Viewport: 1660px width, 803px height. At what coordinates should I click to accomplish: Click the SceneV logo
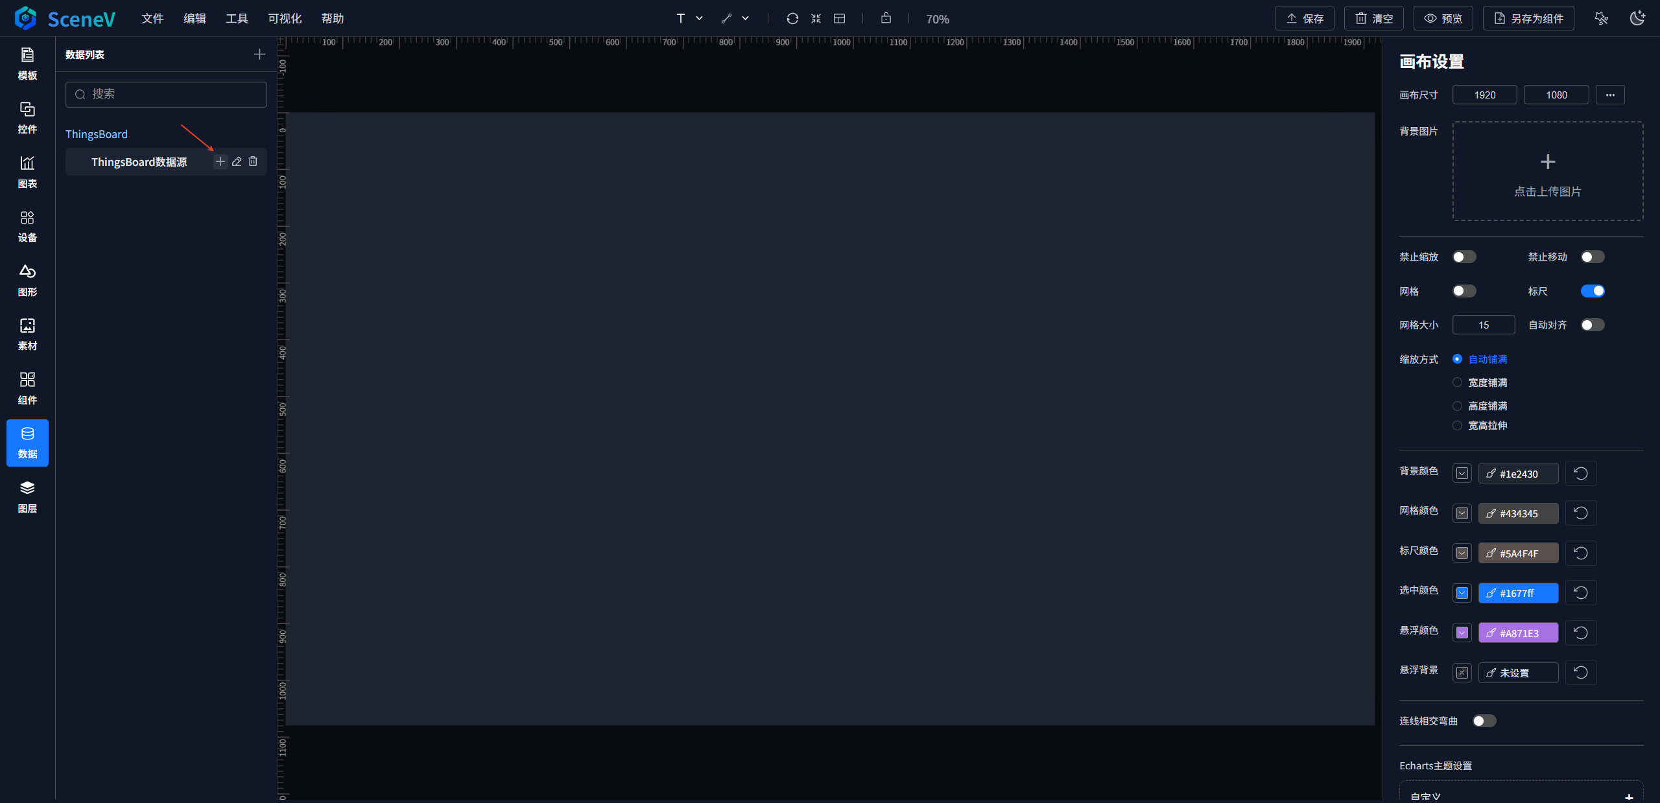point(65,18)
